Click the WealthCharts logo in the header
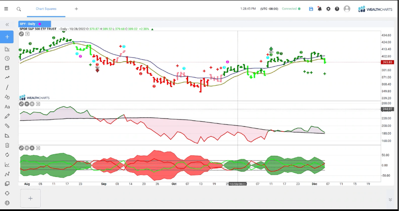 tap(375, 9)
